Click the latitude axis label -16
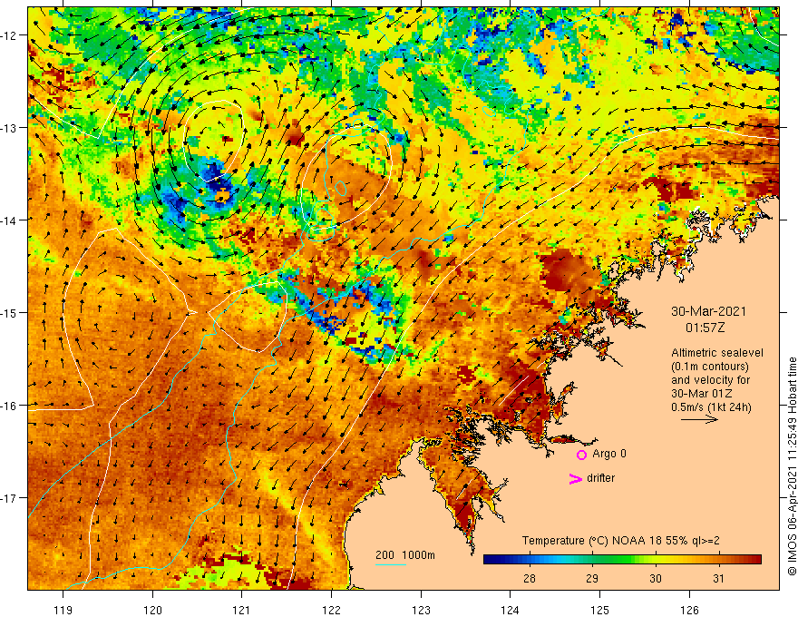The height and width of the screenshot is (617, 798). [9, 406]
